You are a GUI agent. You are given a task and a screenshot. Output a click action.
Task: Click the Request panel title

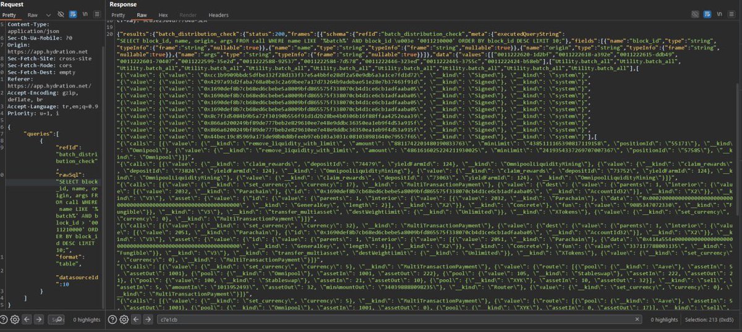click(12, 4)
